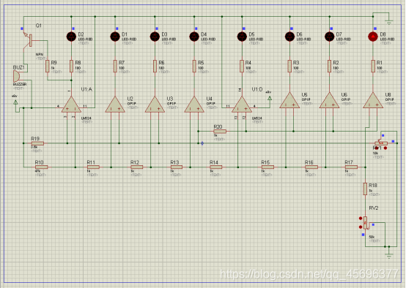Viewport: 406px width, 288px height.
Task: Click the "Q1" label text
Action: tap(39, 26)
